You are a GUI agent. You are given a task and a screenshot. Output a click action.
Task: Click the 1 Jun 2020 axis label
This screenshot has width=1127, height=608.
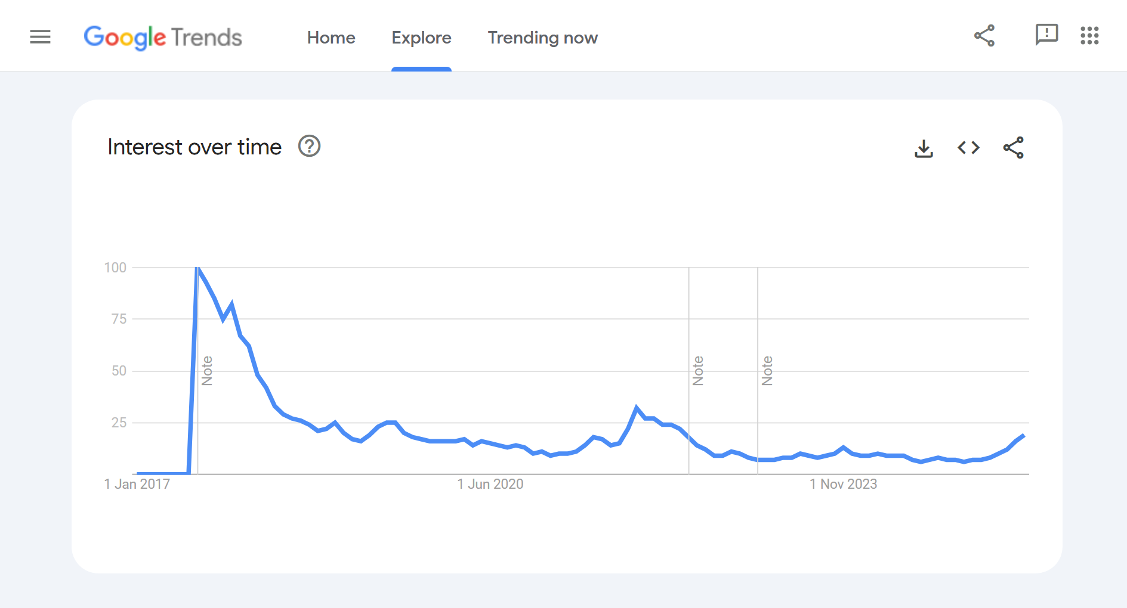(490, 484)
